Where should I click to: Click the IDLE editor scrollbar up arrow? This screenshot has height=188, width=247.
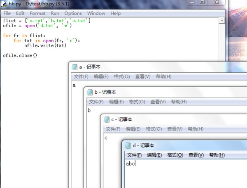[x=222, y=21]
